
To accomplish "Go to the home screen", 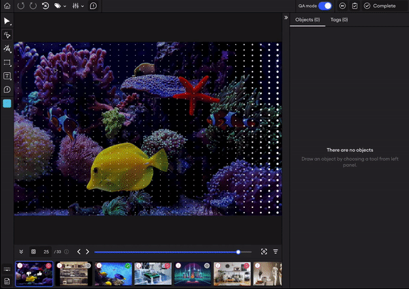I will coord(7,5).
